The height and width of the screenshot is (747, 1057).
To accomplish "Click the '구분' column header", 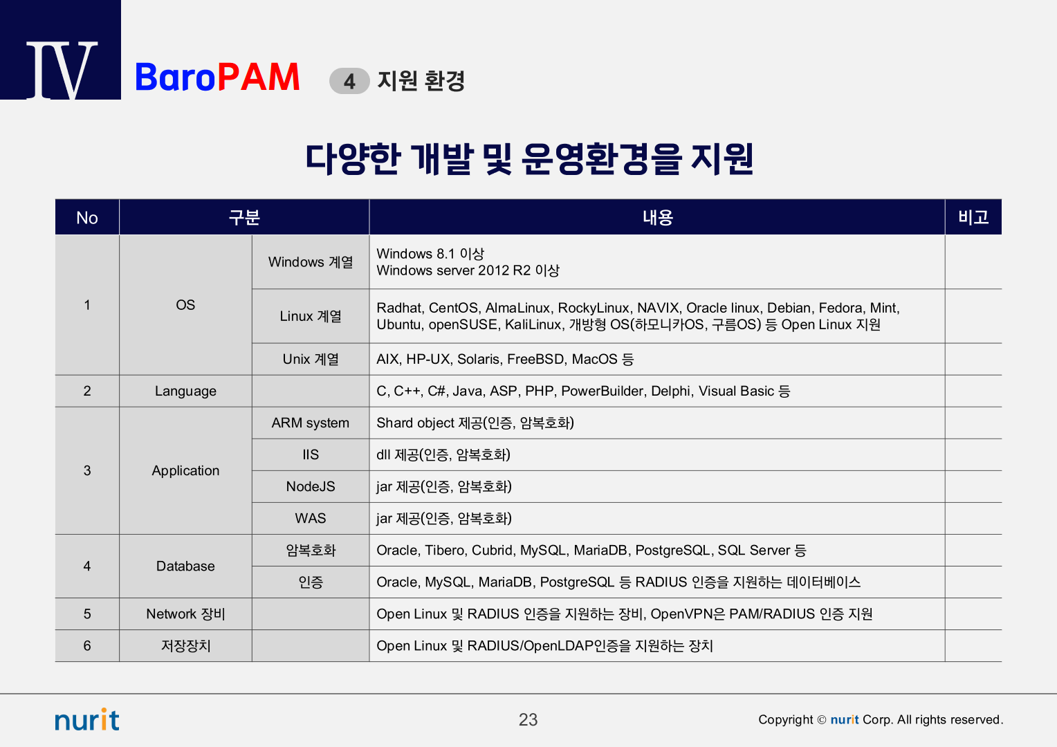I will [x=244, y=217].
